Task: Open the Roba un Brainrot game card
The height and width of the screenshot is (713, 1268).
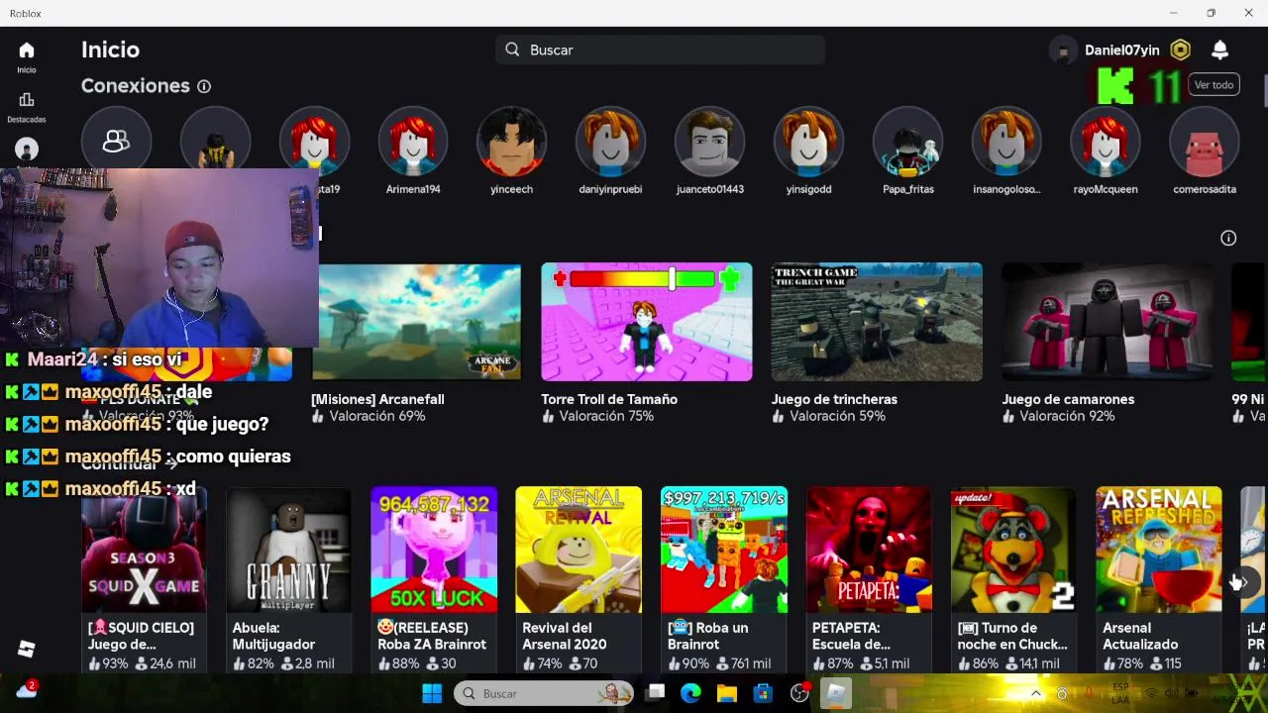Action: [724, 579]
